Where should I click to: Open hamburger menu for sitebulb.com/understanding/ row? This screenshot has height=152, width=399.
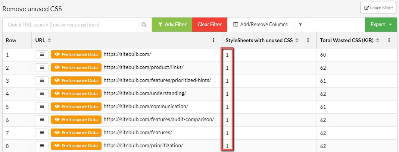pyautogui.click(x=42, y=94)
